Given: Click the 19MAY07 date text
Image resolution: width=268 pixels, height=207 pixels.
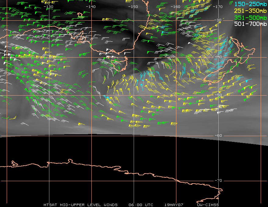Looking at the screenshot, I should point(174,205).
